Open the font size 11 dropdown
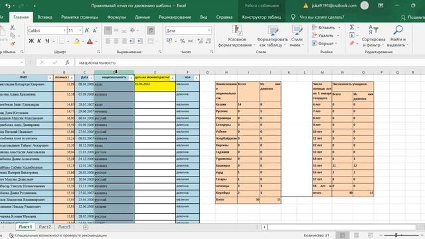Screen dimensions: 425x239 coord(80,31)
